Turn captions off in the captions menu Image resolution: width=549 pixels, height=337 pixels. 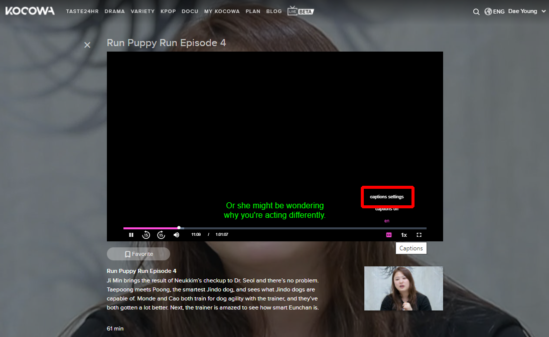[x=387, y=209]
